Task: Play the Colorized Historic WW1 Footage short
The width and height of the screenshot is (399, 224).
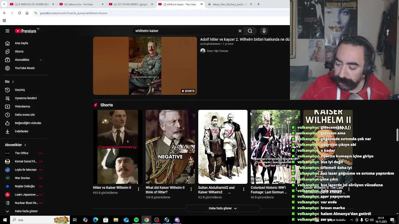Action: pyautogui.click(x=275, y=147)
